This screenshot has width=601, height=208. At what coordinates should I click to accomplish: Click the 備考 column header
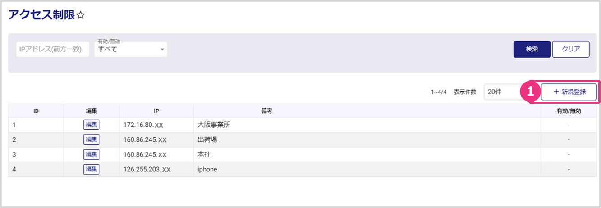367,111
